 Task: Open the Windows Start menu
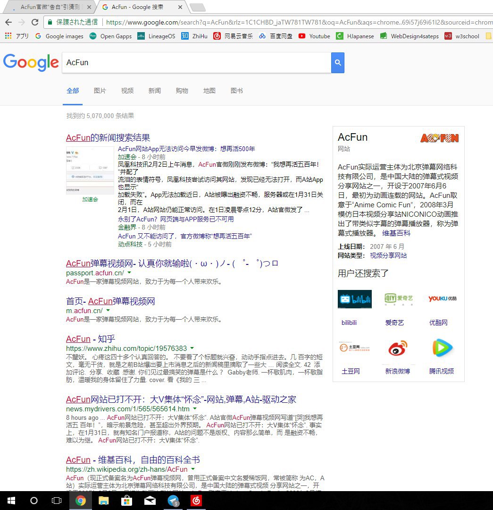tap(10, 501)
